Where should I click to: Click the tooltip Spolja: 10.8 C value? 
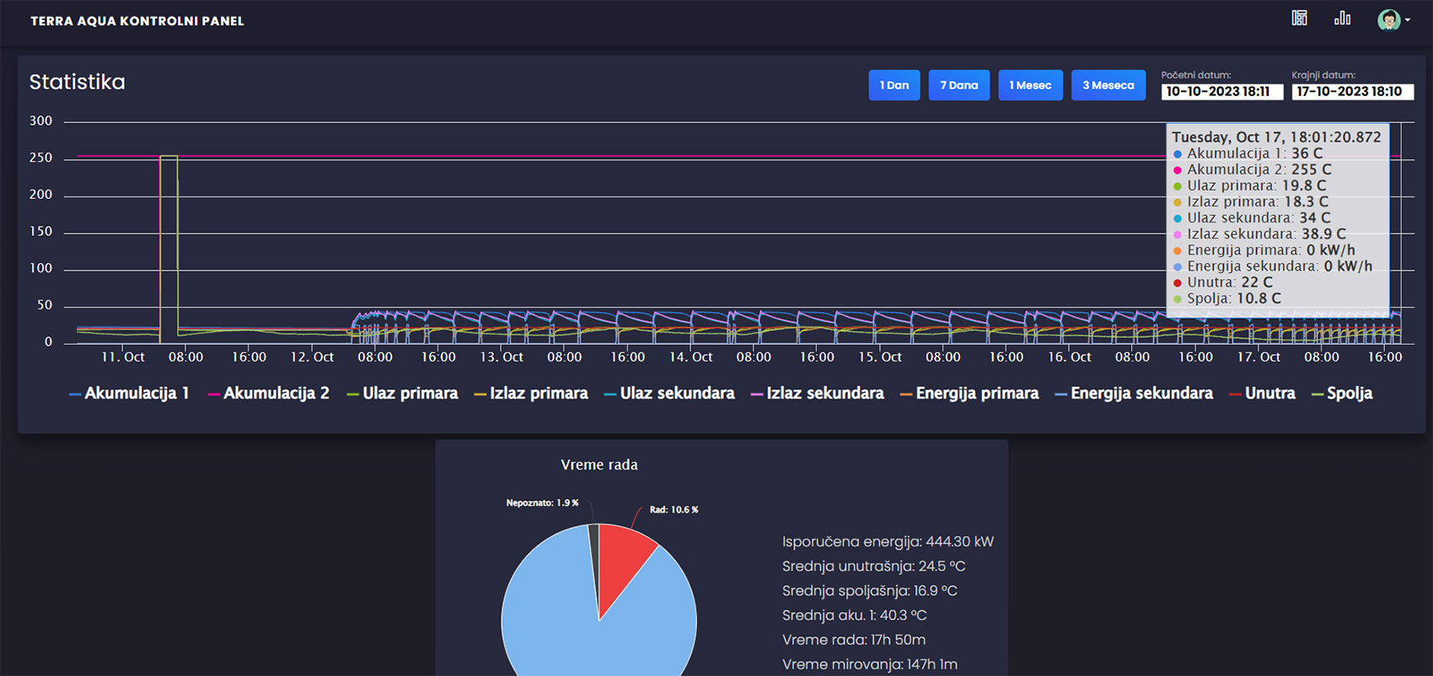1234,298
